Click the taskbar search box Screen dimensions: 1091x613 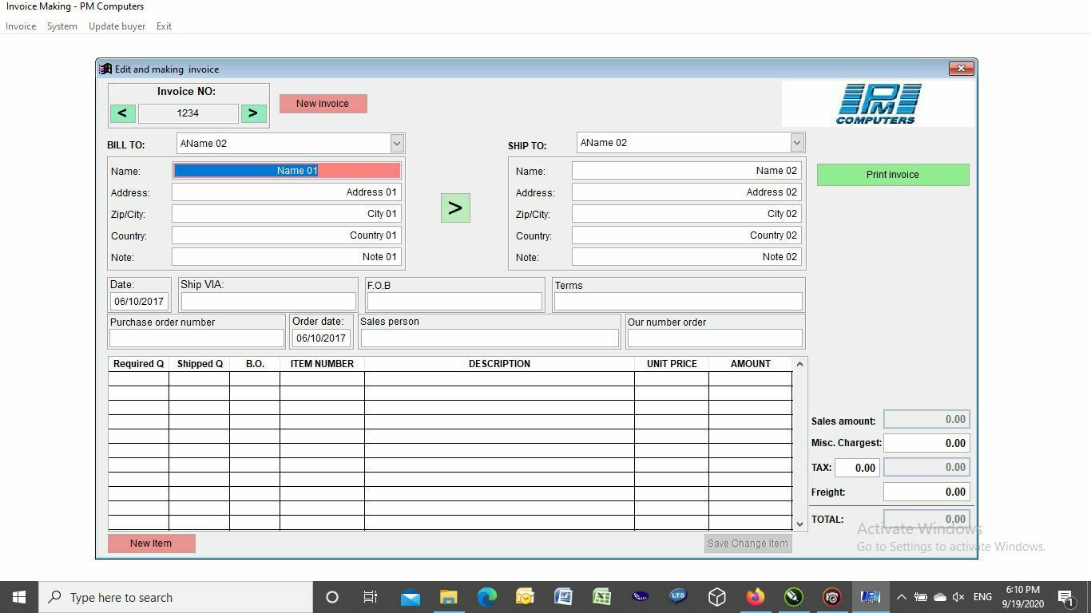[x=176, y=597]
